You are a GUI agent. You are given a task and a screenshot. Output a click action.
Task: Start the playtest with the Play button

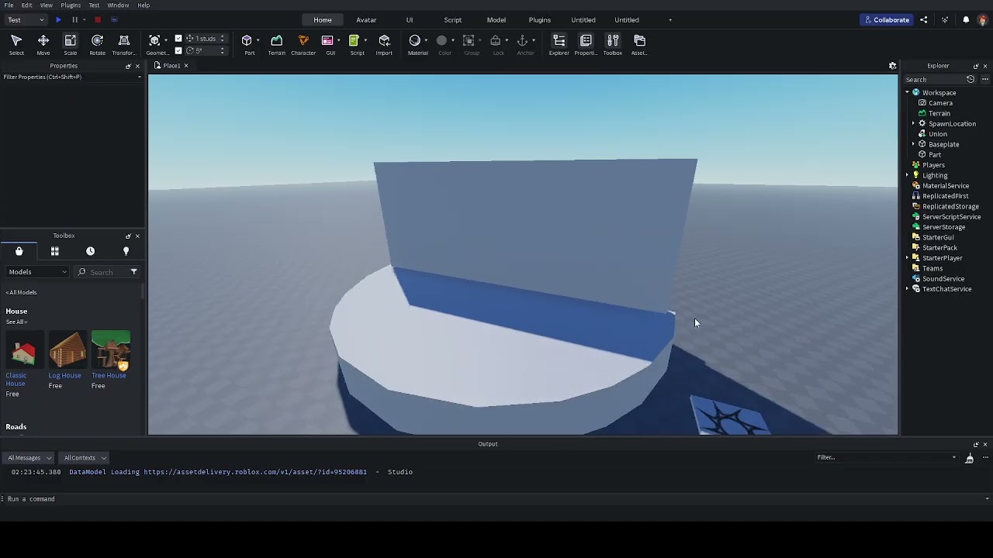[58, 20]
